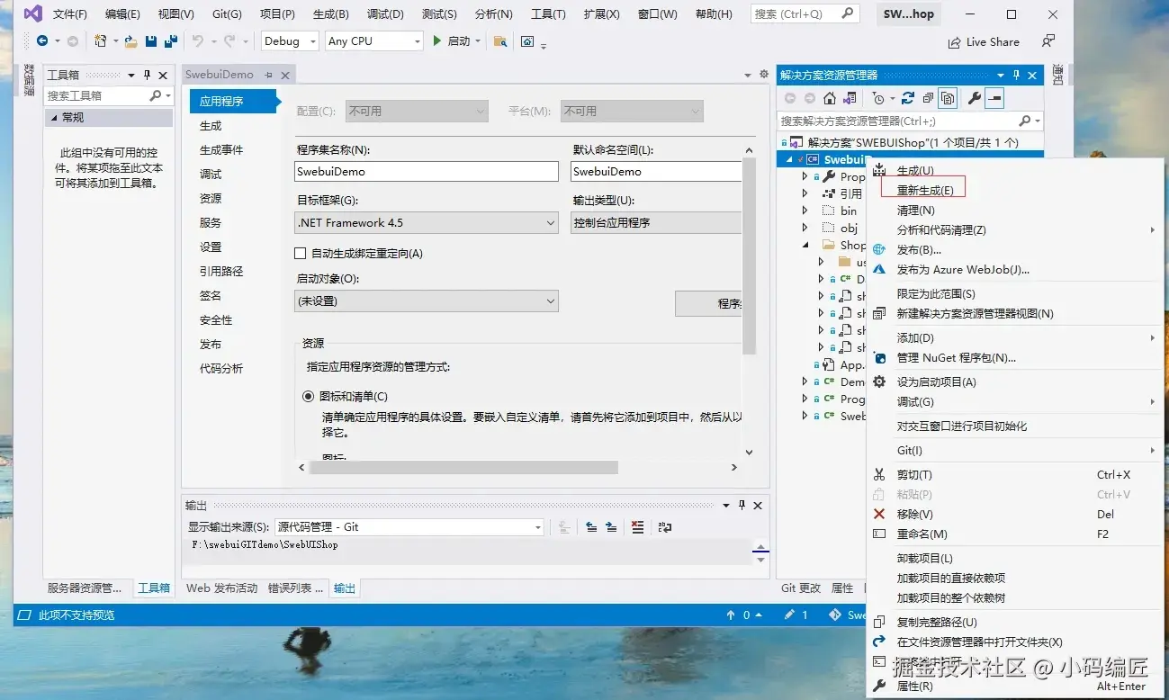Open the 文件(F) menu

pyautogui.click(x=70, y=14)
